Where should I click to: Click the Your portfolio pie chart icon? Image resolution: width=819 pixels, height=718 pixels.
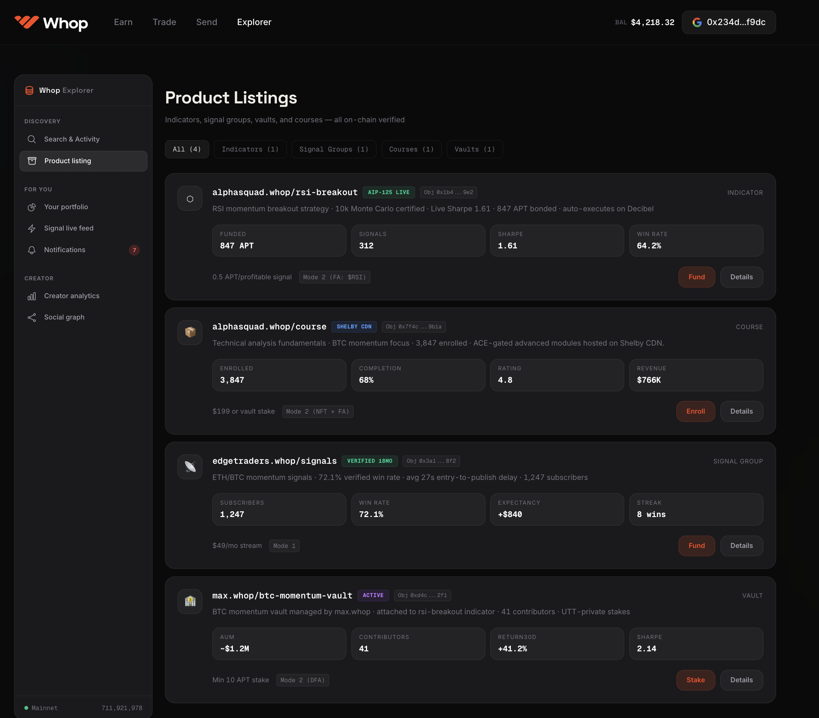point(32,207)
